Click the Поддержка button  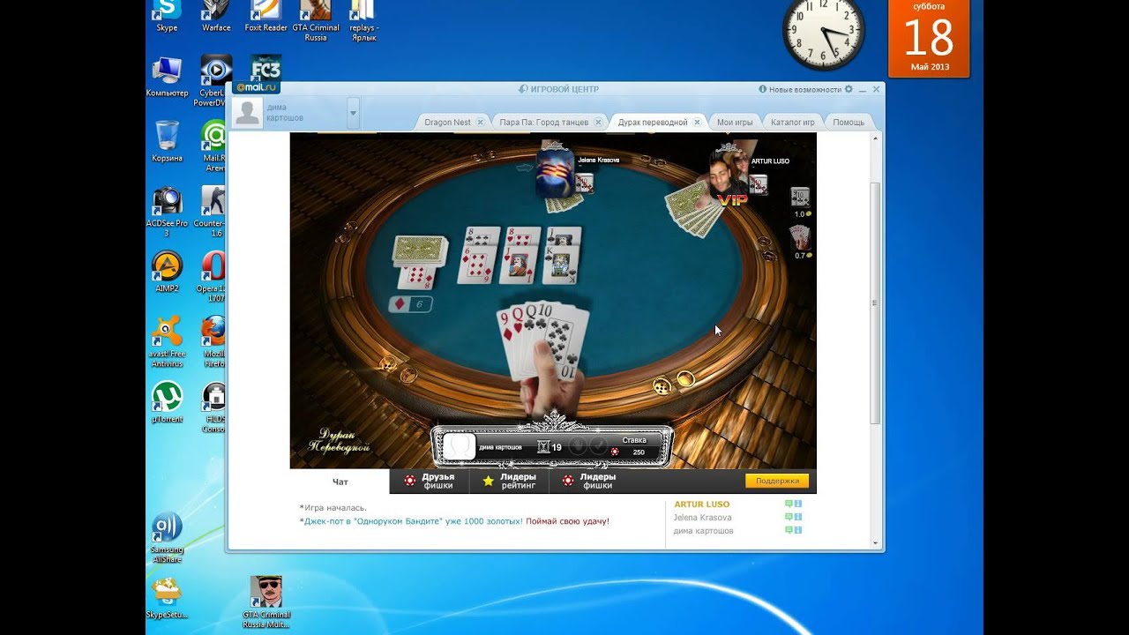point(777,481)
